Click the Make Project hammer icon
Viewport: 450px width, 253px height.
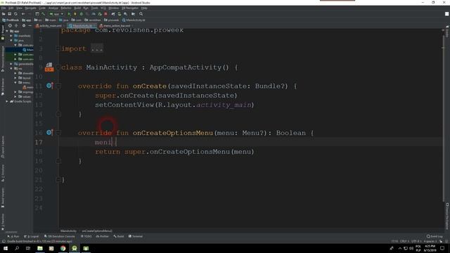44,14
